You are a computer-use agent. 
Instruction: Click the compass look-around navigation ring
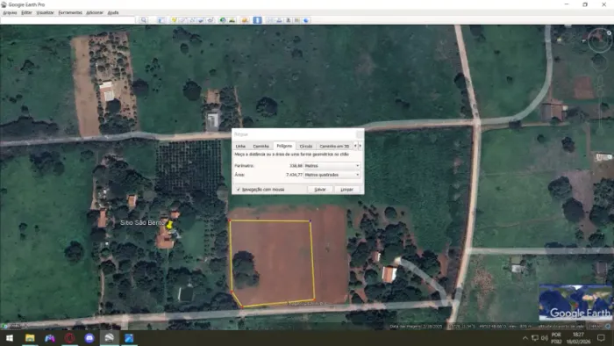click(x=599, y=40)
